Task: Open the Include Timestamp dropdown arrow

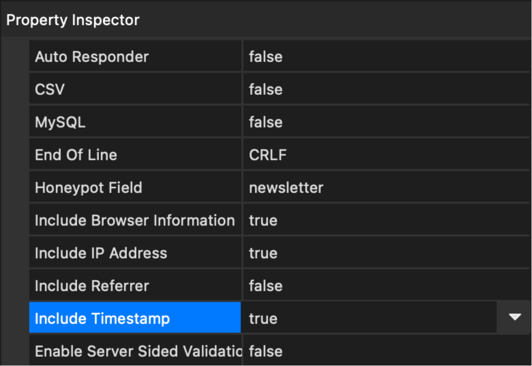Action: [515, 317]
